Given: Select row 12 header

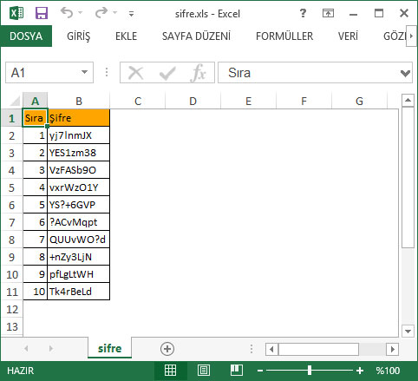Looking at the screenshot, I should [x=12, y=309].
